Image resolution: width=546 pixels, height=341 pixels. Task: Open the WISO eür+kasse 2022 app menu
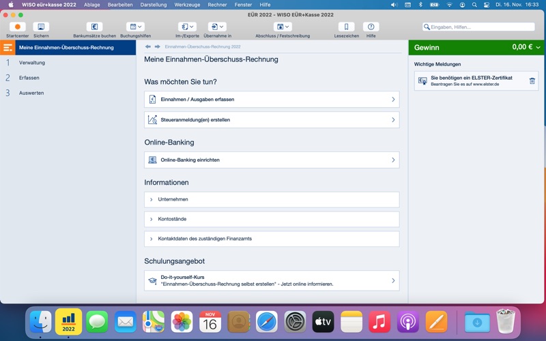[49, 5]
